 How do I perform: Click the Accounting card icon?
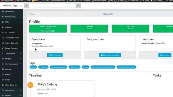(x=3, y=90)
